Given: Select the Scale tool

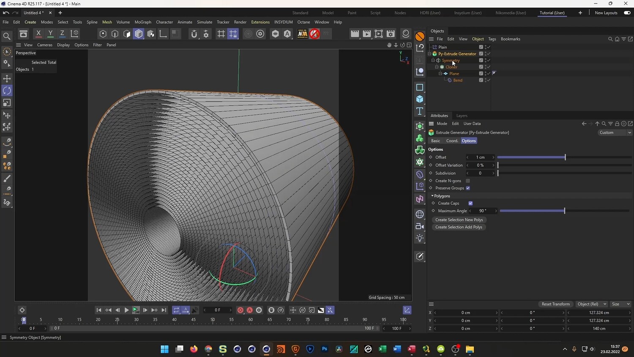Looking at the screenshot, I should [x=7, y=103].
